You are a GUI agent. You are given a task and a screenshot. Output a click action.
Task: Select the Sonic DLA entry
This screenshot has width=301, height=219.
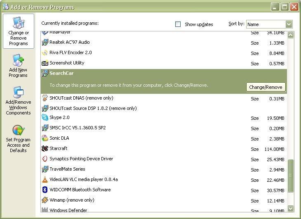click(x=164, y=138)
